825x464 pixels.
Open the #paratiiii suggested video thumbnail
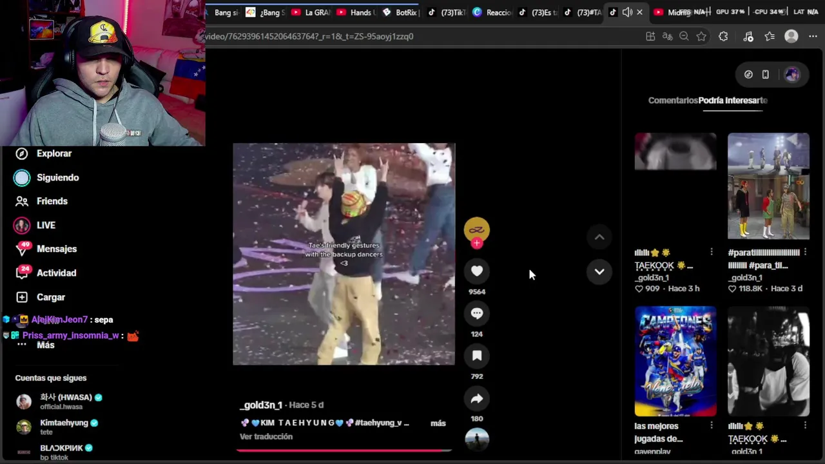[768, 186]
